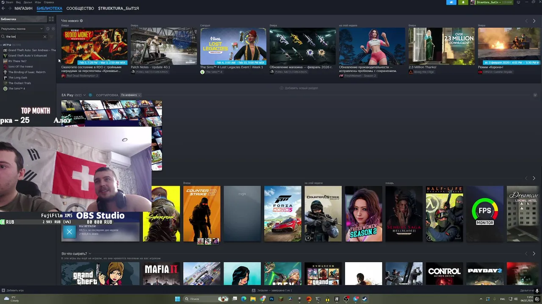
Task: Open the Steam menu
Action: coord(8,2)
